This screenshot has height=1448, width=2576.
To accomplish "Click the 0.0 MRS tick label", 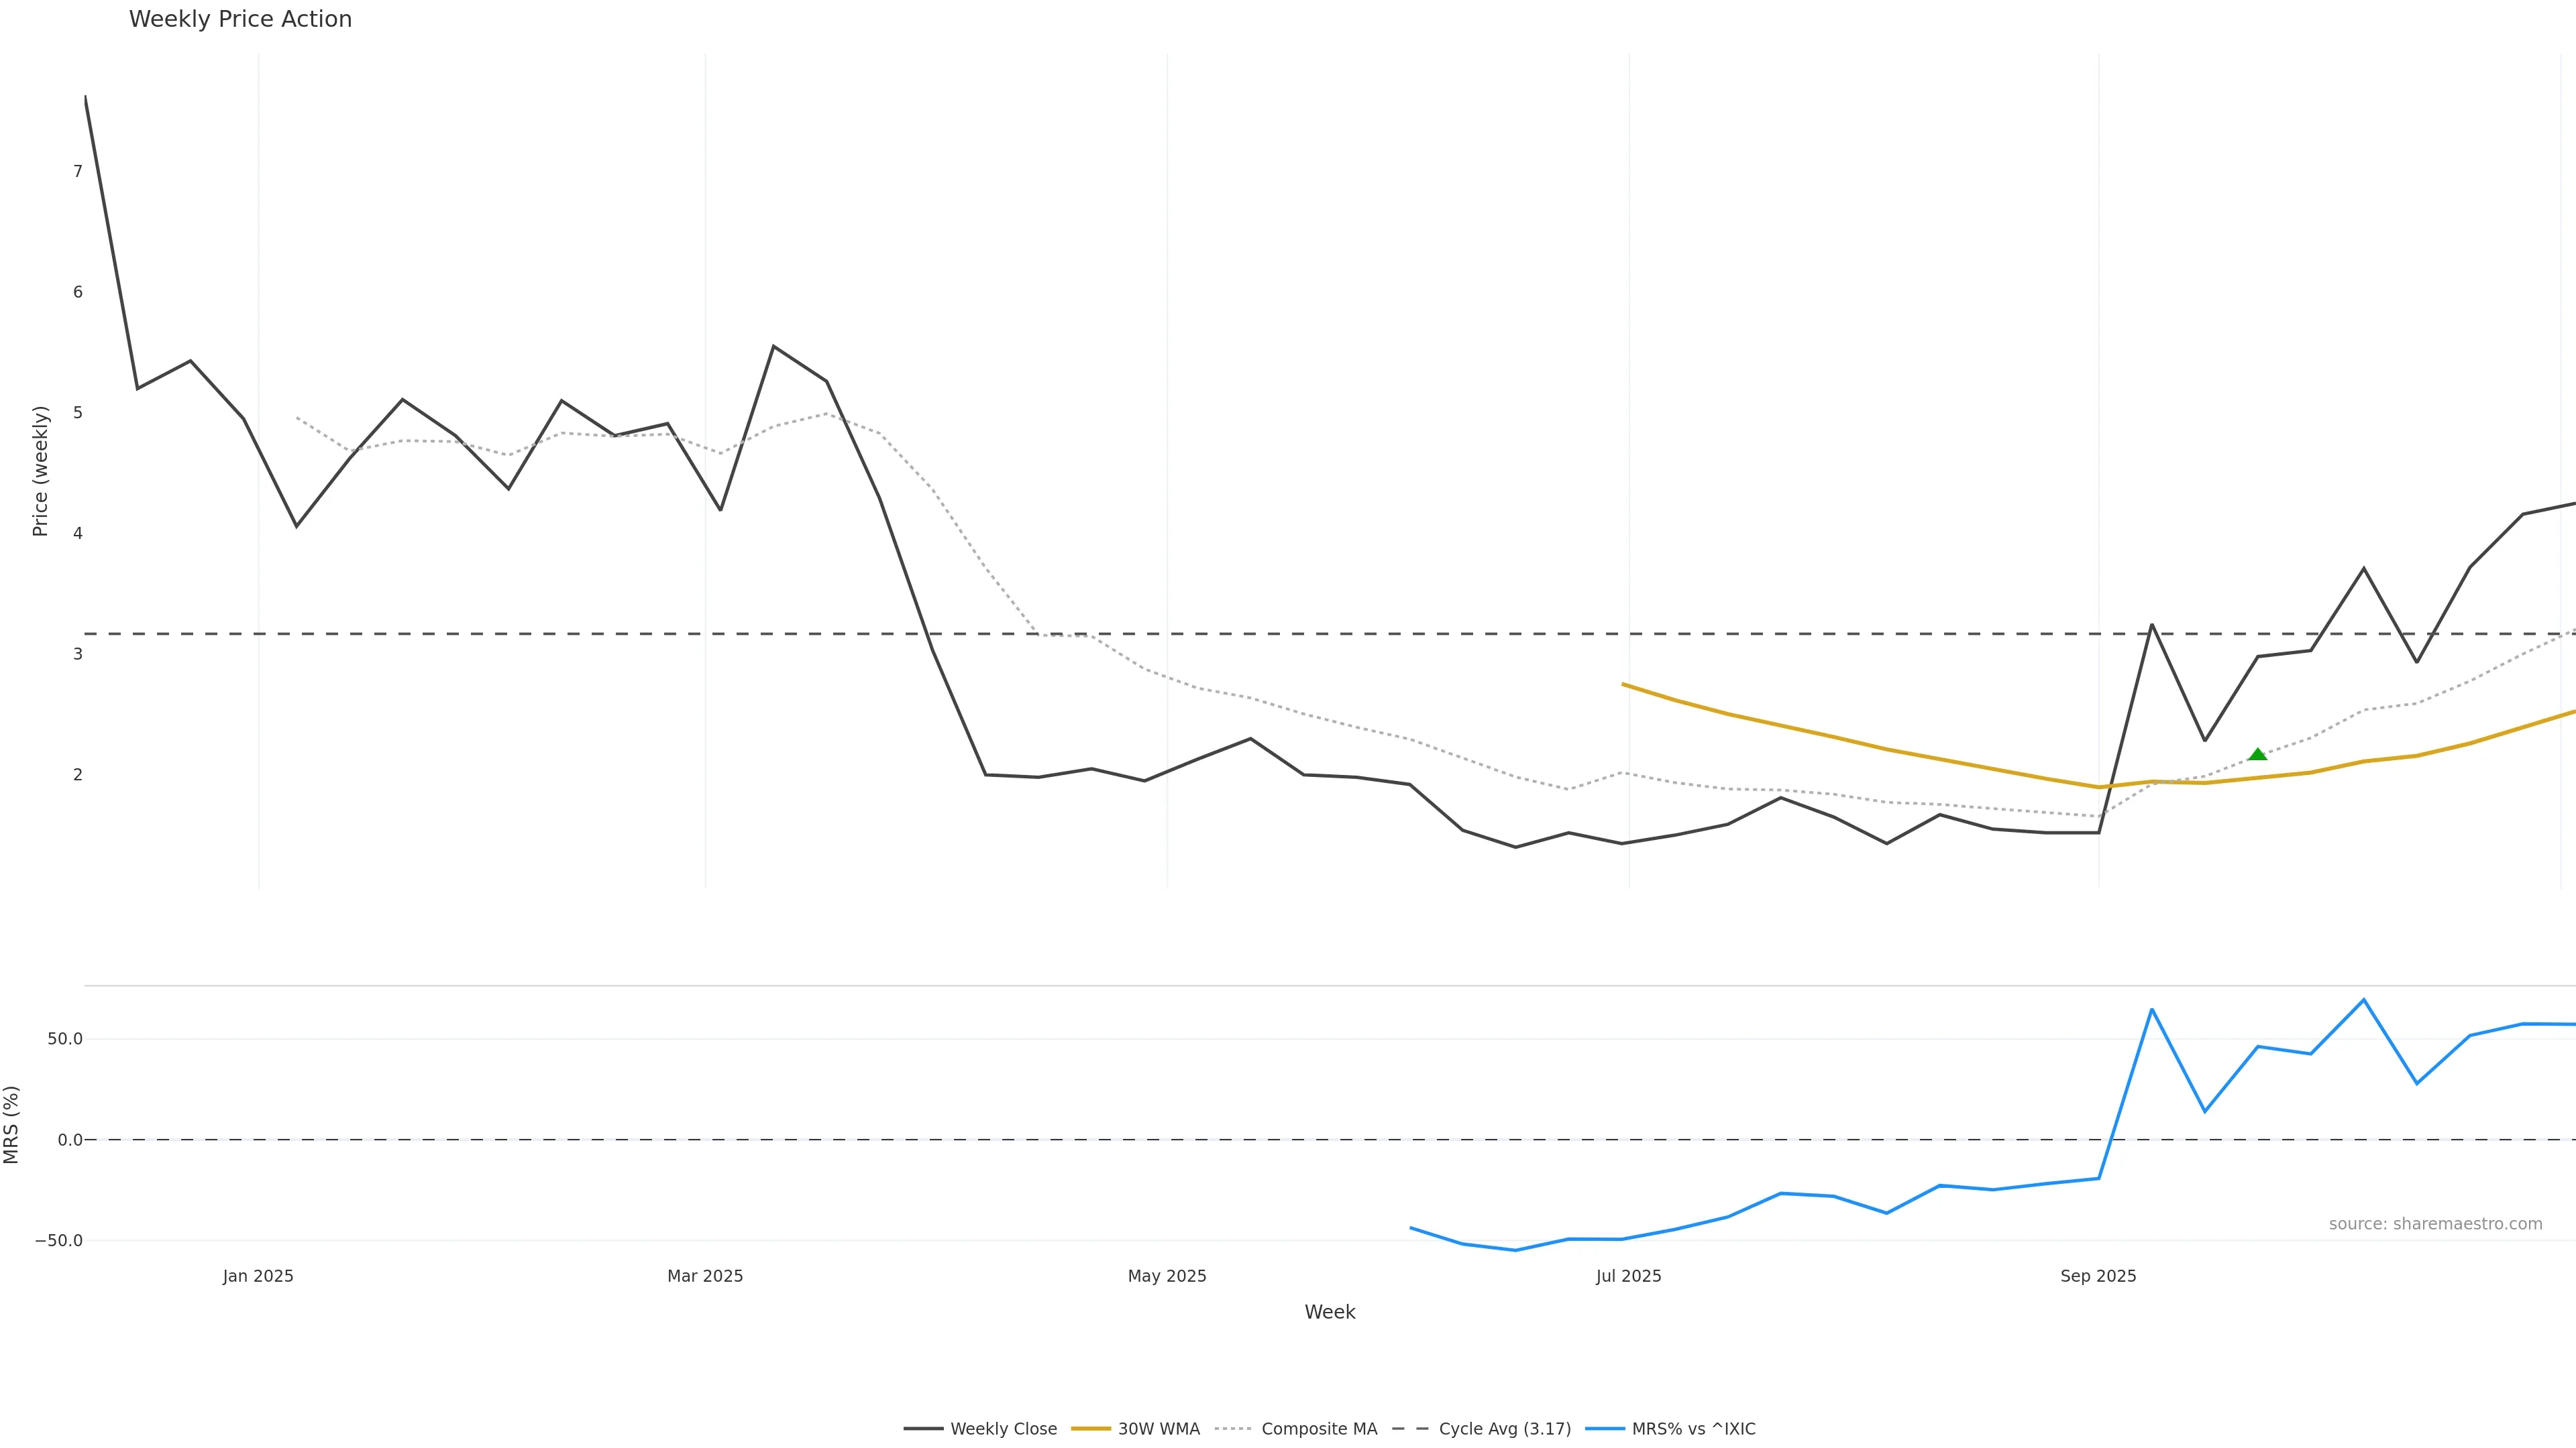I will pyautogui.click(x=69, y=1140).
